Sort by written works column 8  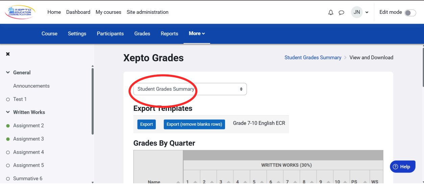[311, 182]
